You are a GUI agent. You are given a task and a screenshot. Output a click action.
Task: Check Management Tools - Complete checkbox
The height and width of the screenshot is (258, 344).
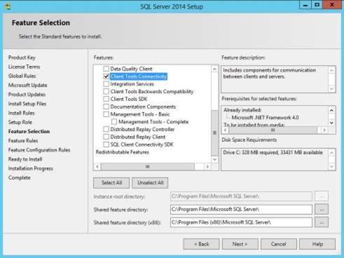pyautogui.click(x=114, y=122)
